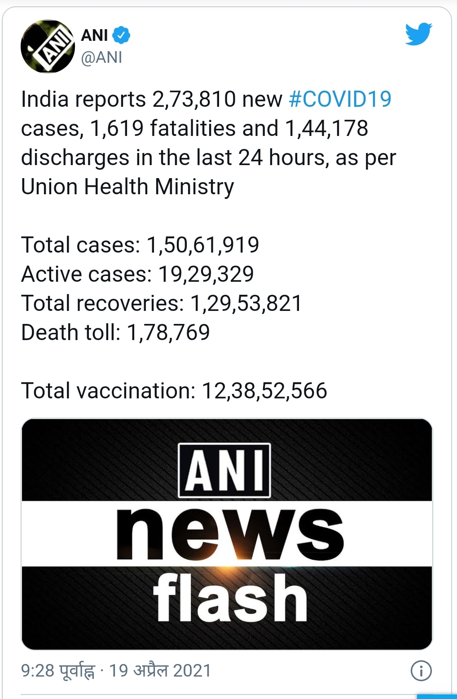457x699 pixels.
Task: Click 'India reports 2,73,810 new' text
Action: pyautogui.click(x=152, y=99)
